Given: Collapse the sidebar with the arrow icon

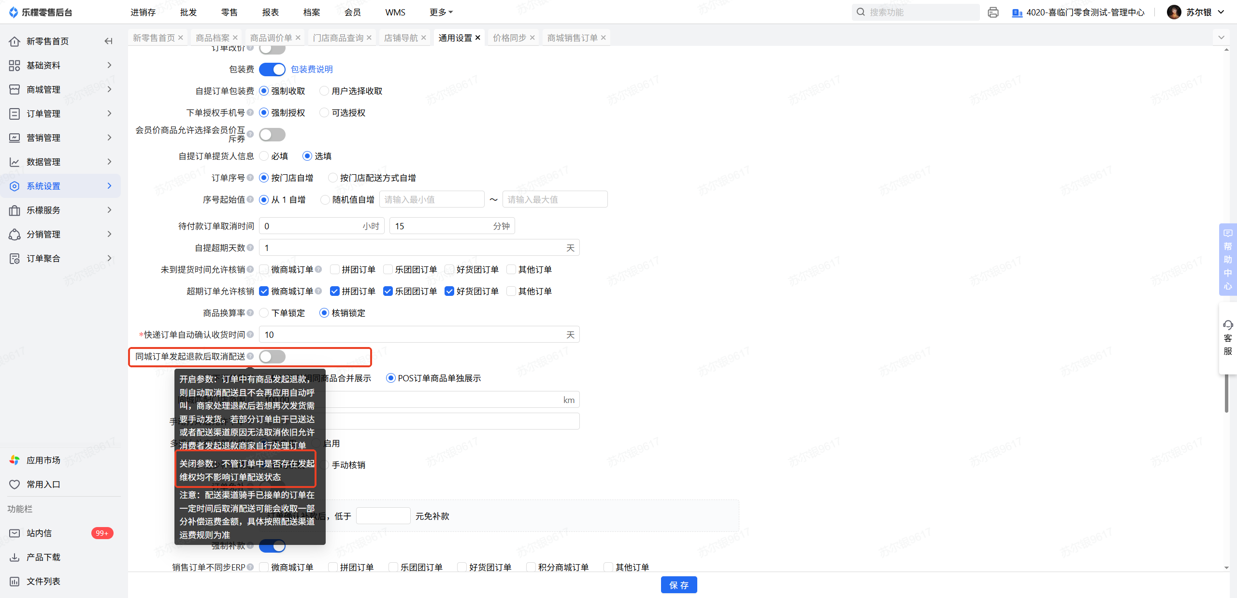Looking at the screenshot, I should click(x=108, y=41).
